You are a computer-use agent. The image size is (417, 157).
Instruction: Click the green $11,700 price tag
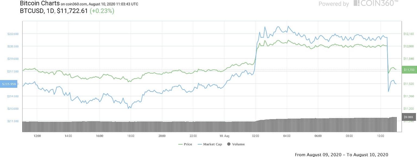[x=409, y=70]
